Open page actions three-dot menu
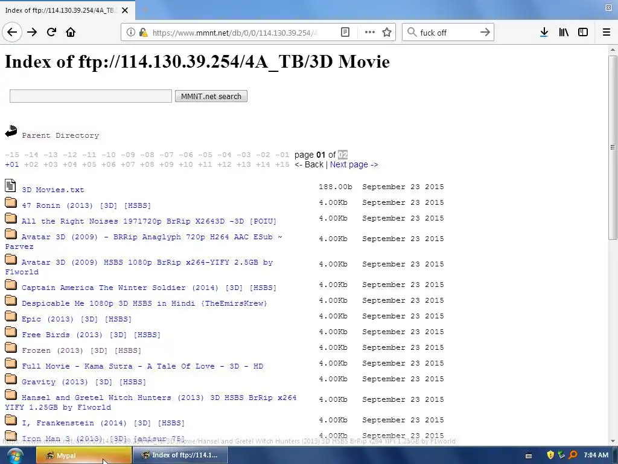 [370, 33]
